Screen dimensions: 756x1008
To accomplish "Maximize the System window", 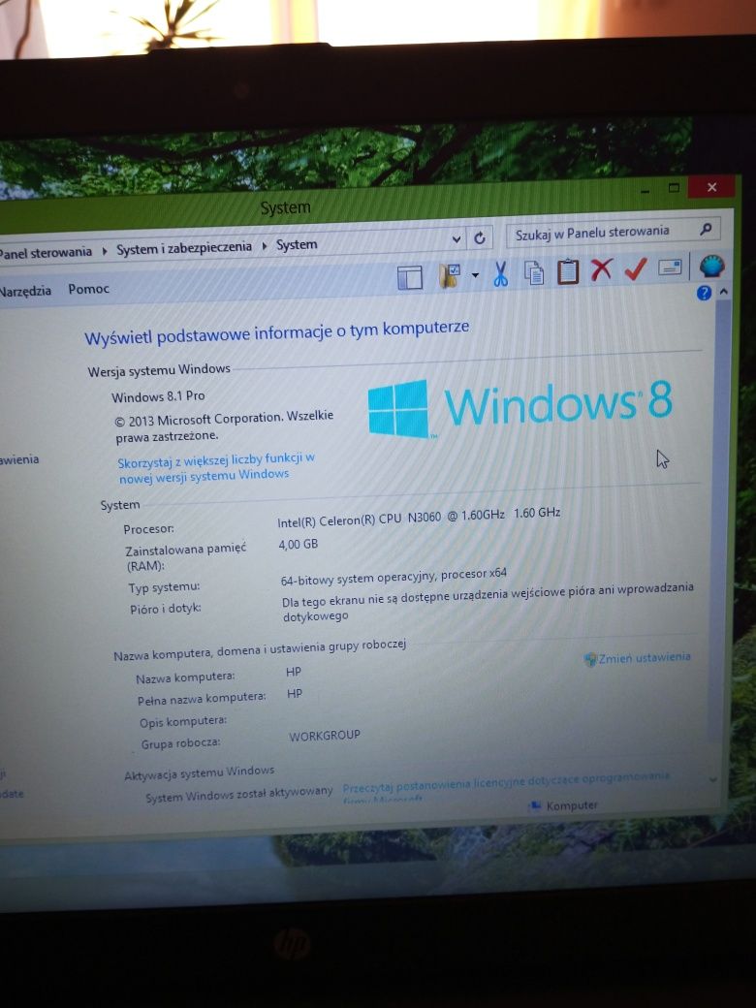I will click(673, 188).
